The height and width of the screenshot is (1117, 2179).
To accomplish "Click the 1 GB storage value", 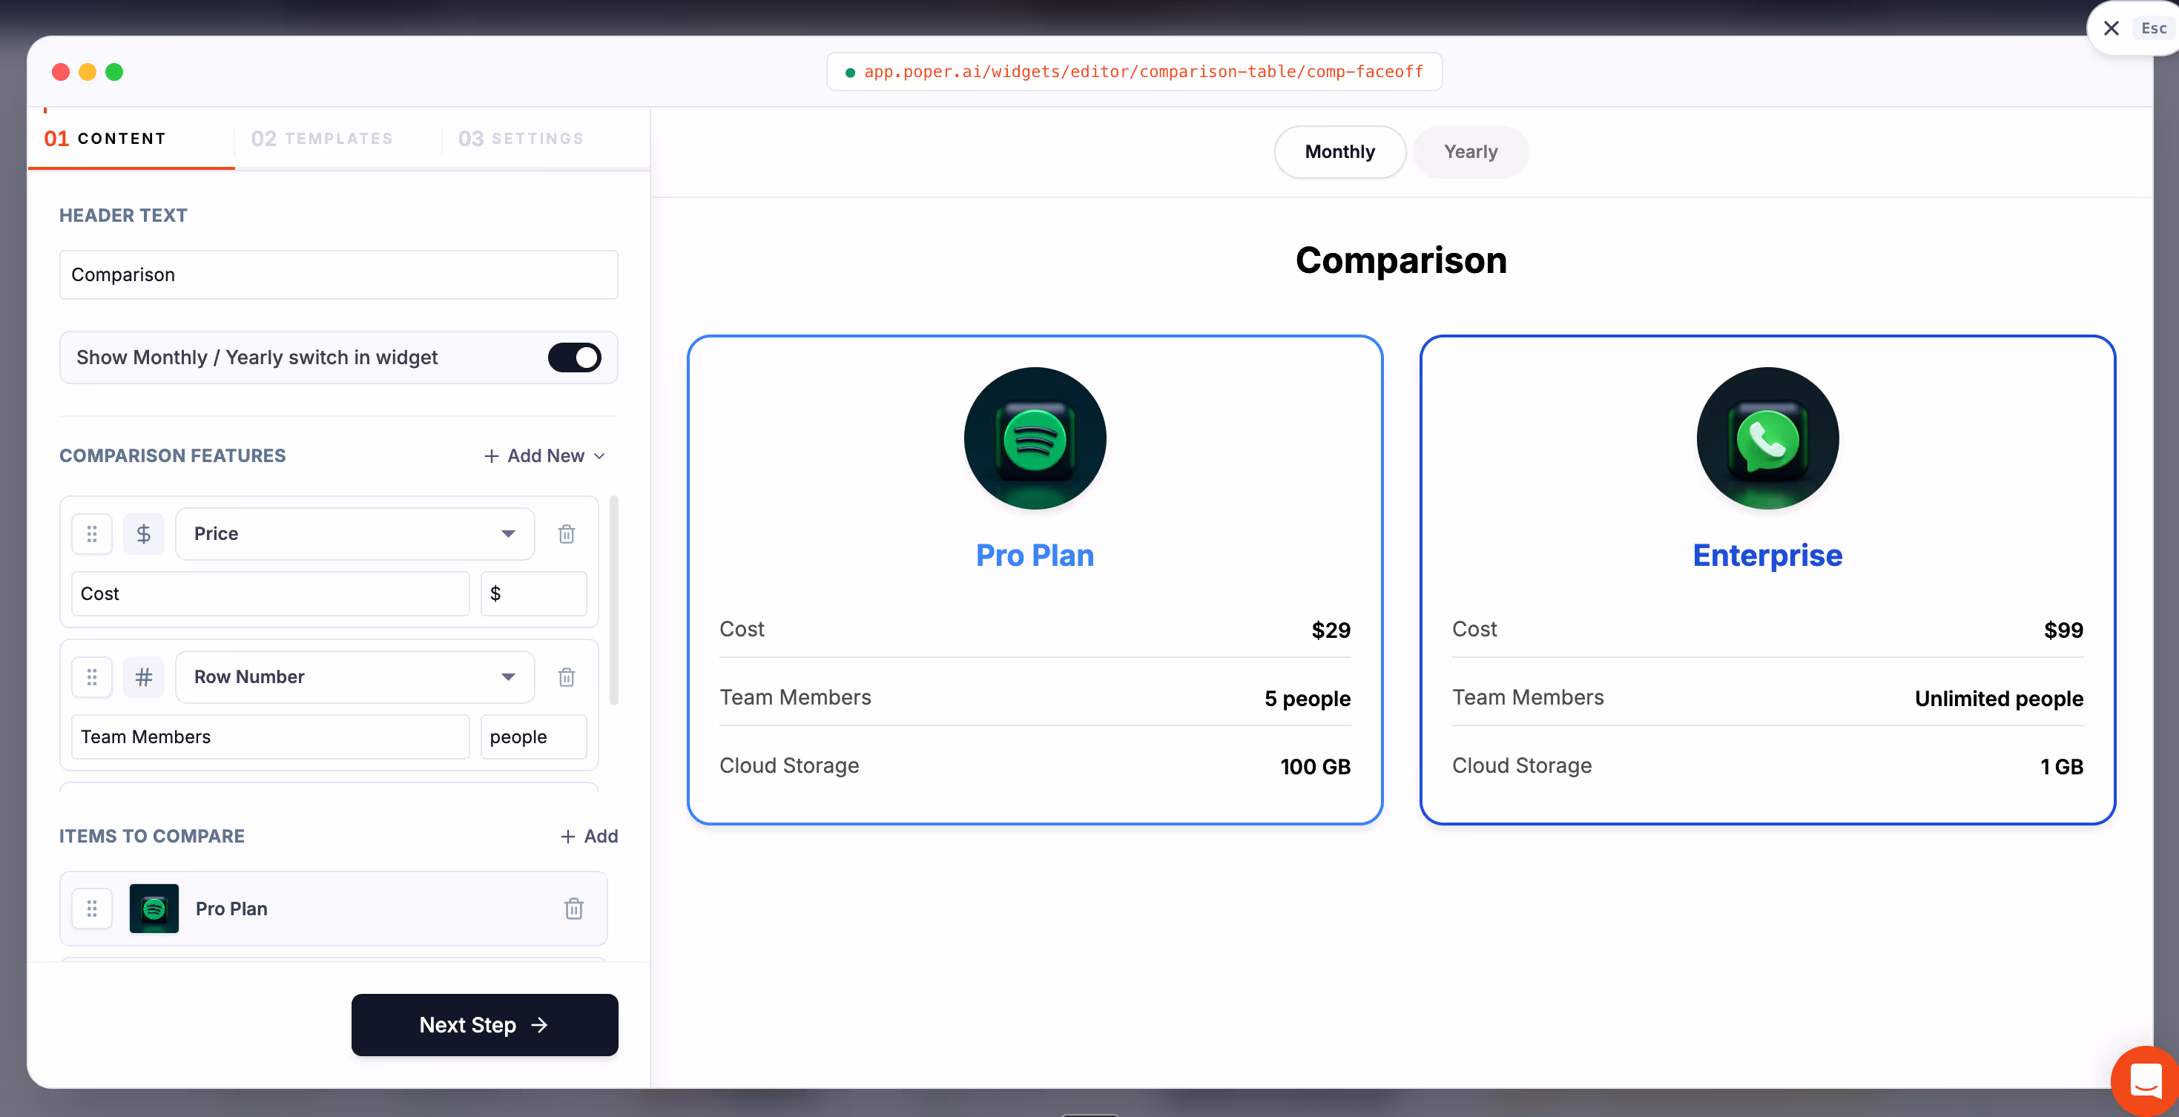I will pyautogui.click(x=2061, y=768).
